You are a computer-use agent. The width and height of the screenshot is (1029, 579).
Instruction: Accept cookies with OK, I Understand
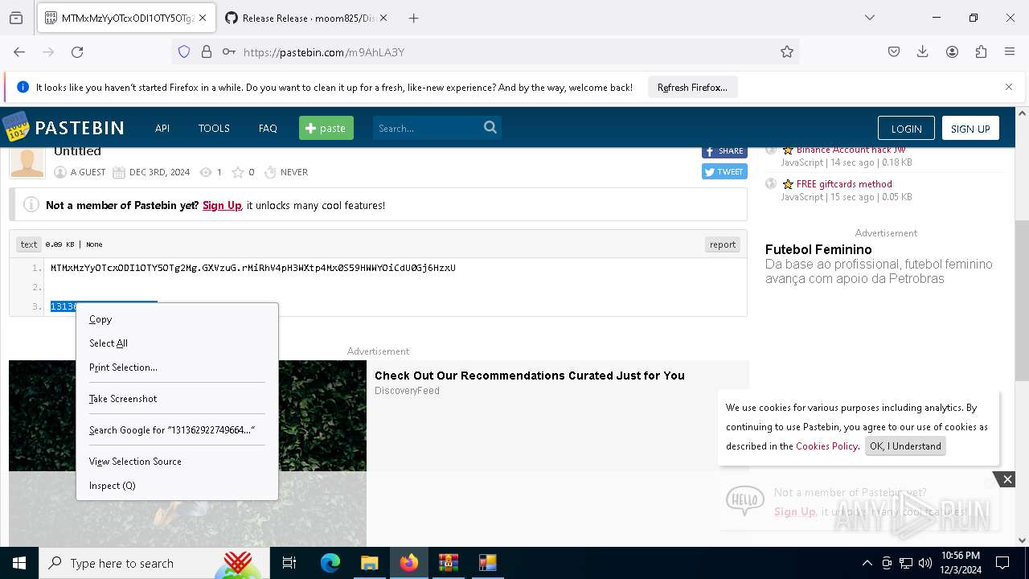tap(905, 446)
